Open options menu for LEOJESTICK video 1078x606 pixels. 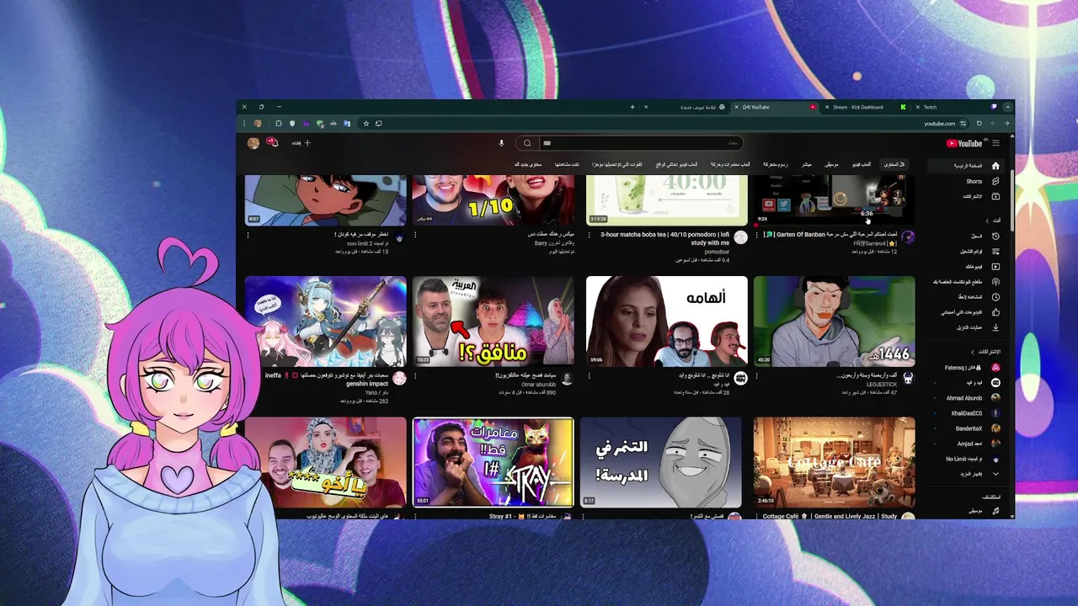point(757,376)
